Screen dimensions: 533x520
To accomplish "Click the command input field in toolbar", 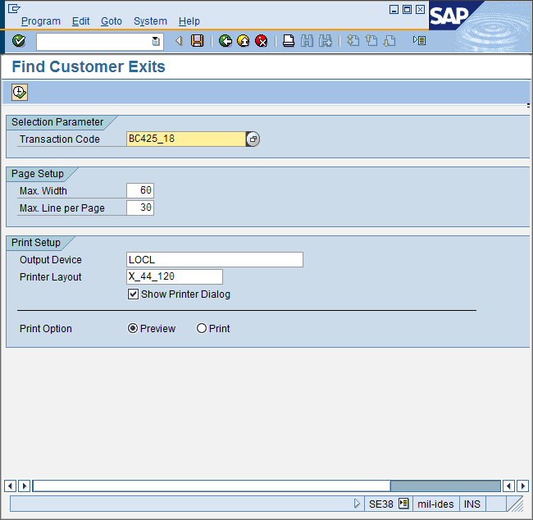I will coord(100,42).
